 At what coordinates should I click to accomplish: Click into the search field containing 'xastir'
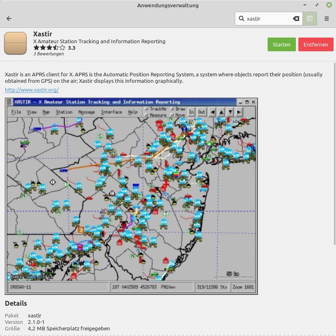(x=268, y=19)
